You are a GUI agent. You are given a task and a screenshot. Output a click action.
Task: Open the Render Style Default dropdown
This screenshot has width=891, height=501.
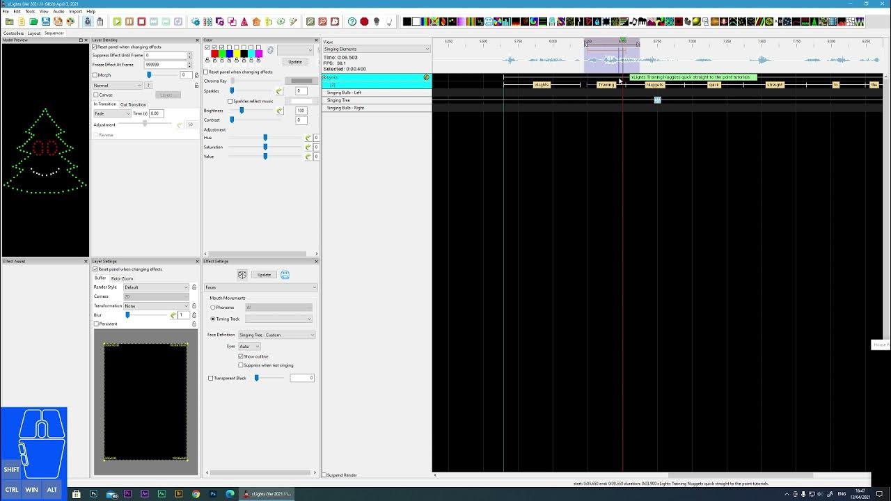tap(156, 287)
